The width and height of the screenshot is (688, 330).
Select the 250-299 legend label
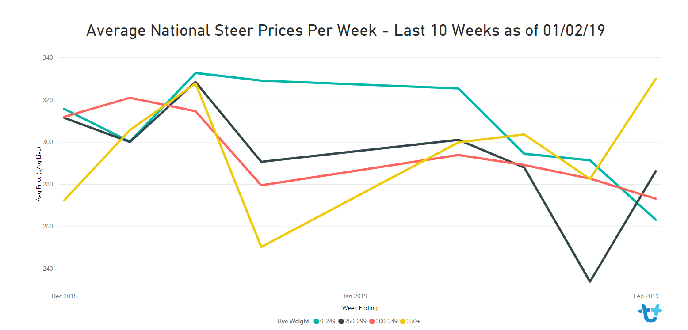(356, 322)
